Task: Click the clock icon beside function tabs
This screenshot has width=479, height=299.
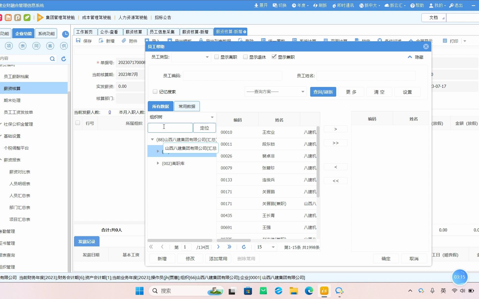Action: point(65,34)
